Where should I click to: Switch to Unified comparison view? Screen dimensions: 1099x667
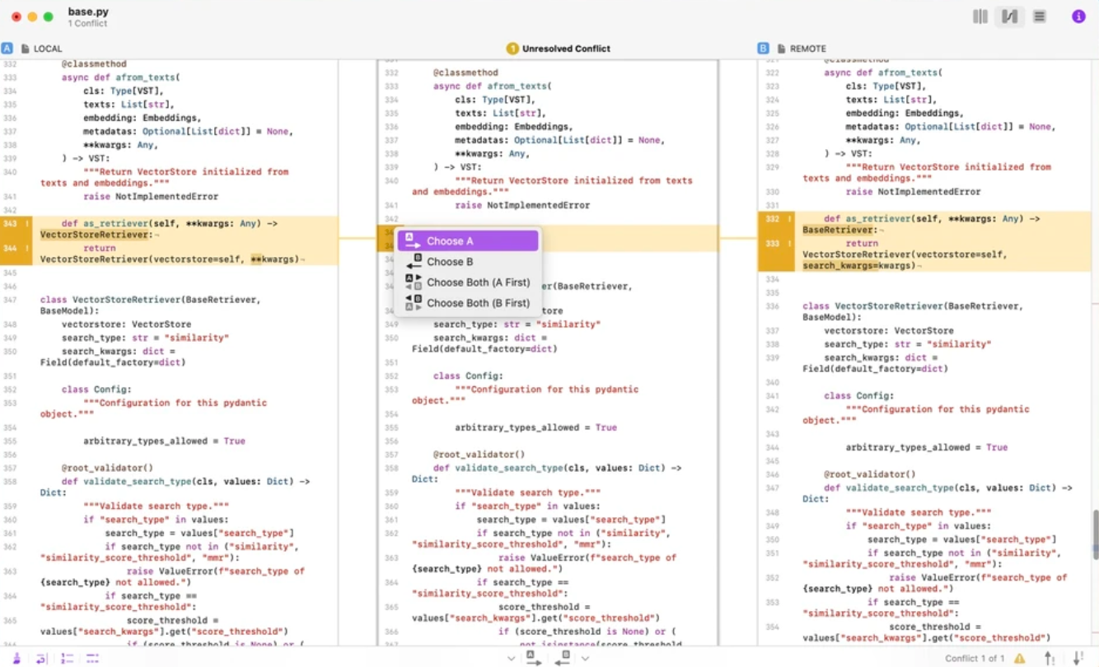click(1040, 16)
